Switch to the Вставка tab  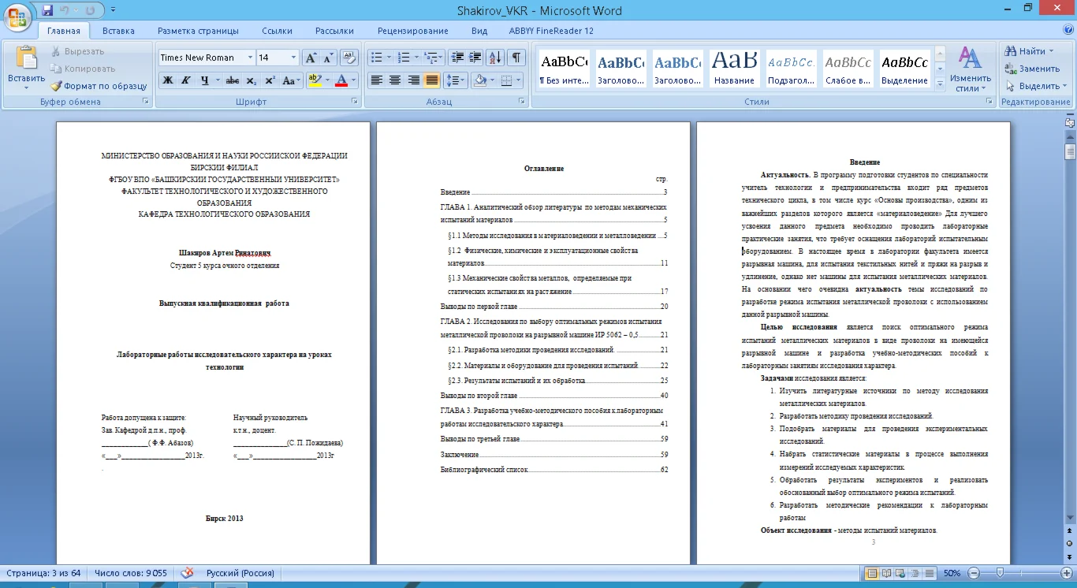118,31
